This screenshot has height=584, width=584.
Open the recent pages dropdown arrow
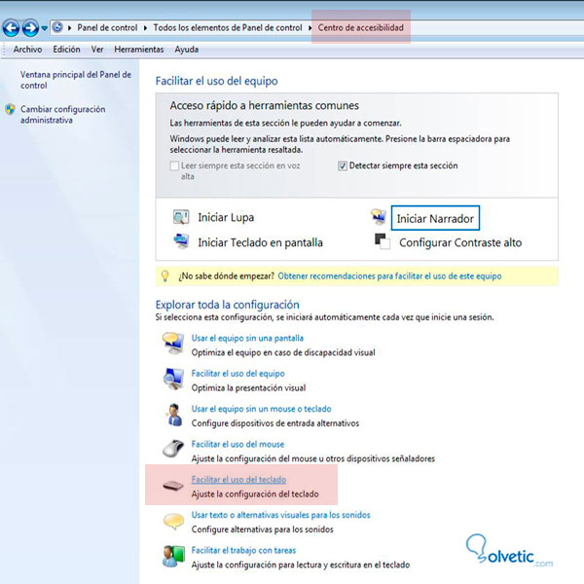(45, 28)
